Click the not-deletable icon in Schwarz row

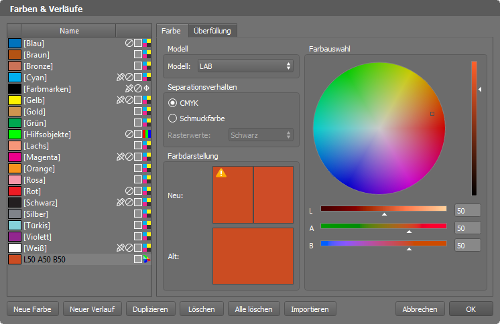click(x=129, y=202)
